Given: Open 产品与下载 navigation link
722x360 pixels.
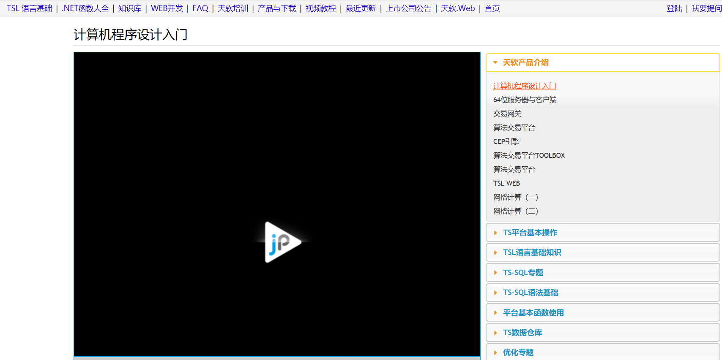Looking at the screenshot, I should (x=277, y=8).
